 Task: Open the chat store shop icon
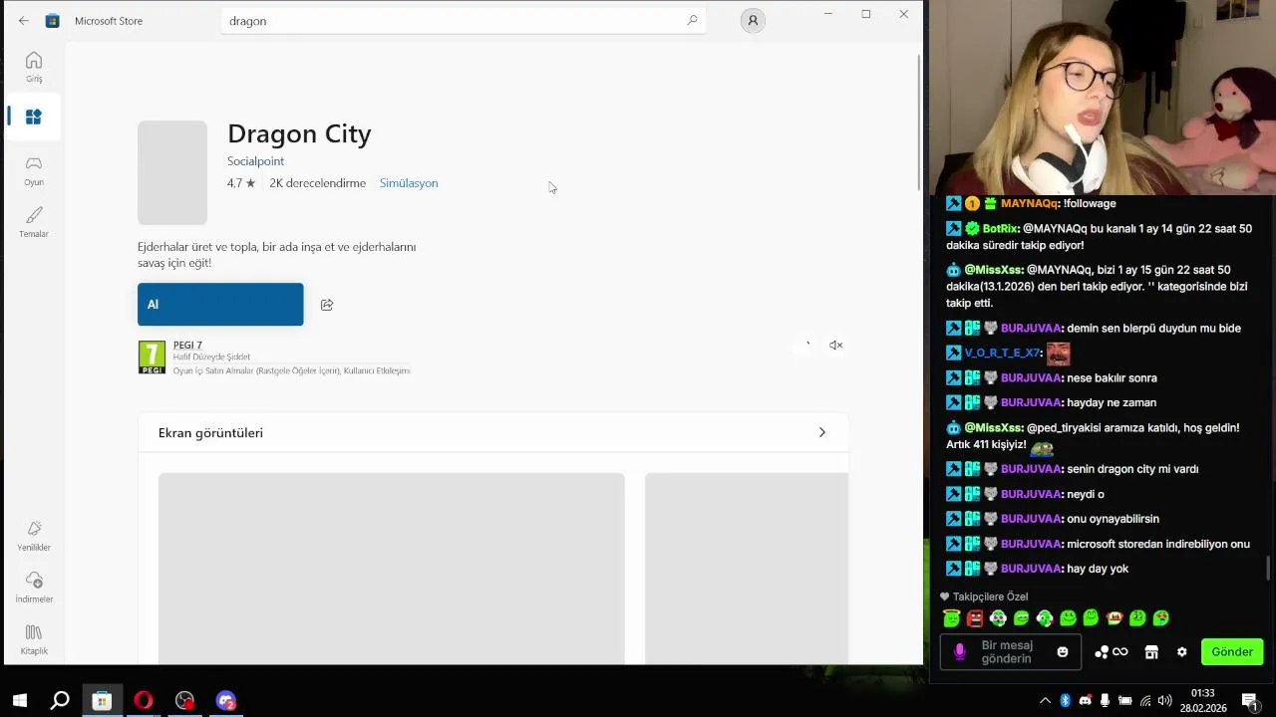point(1151,652)
